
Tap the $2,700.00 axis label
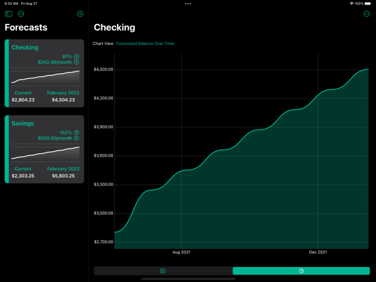pos(104,242)
